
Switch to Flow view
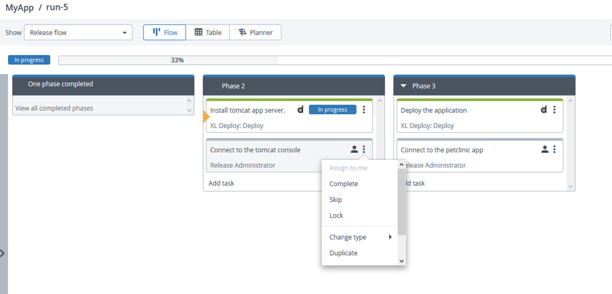(x=165, y=33)
